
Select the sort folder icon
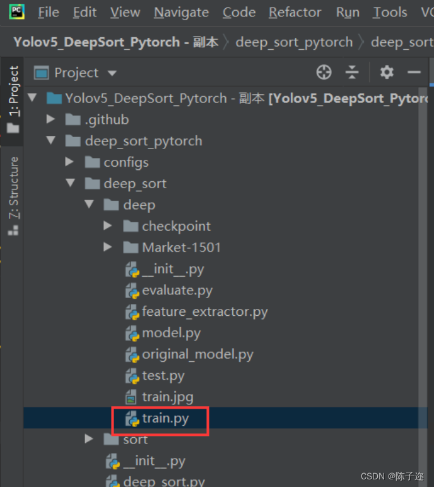click(111, 440)
